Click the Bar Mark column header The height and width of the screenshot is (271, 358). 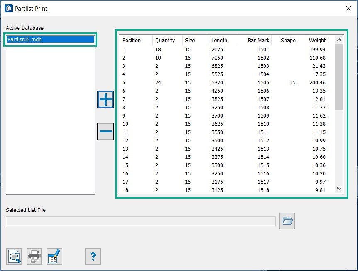258,40
